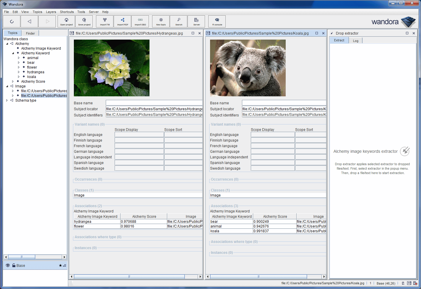
Task: Toggle visibility eye of Base layer
Action: coord(8,265)
